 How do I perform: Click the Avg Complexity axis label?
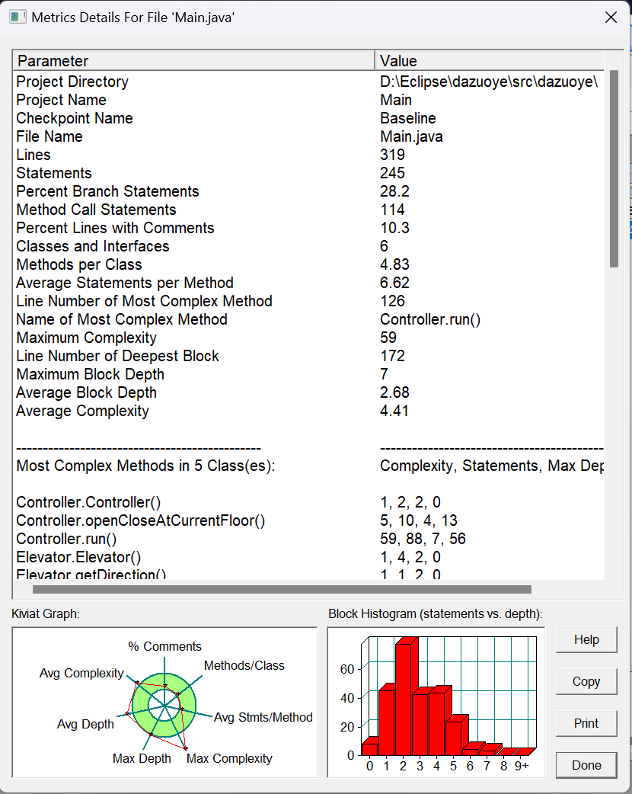pos(81,673)
